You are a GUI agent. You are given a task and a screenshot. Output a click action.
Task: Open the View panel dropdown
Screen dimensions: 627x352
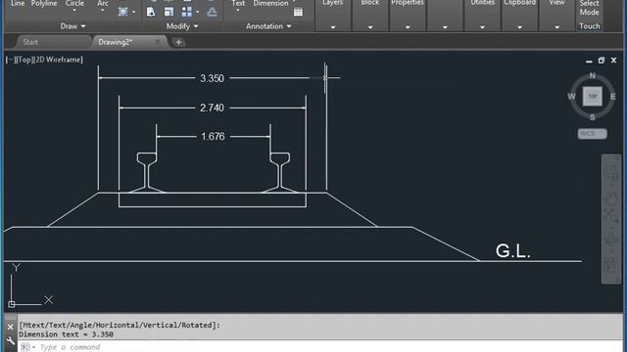[556, 27]
